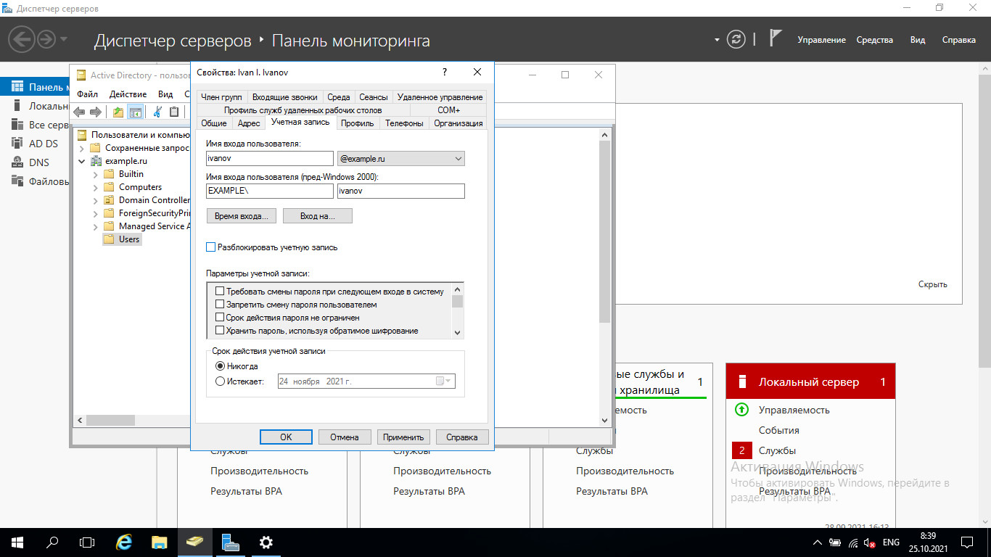Screen dimensions: 991x557
Task: Expand the Computers folder node
Action: [96, 187]
